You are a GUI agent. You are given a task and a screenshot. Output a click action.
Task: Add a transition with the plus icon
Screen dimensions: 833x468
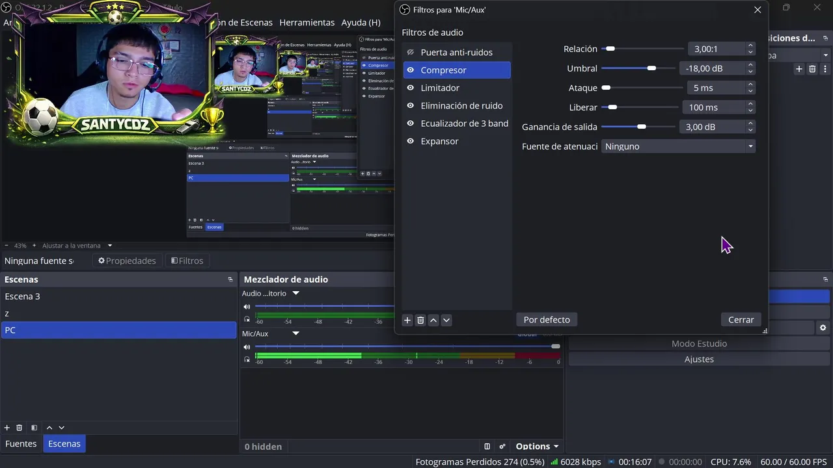tap(799, 69)
